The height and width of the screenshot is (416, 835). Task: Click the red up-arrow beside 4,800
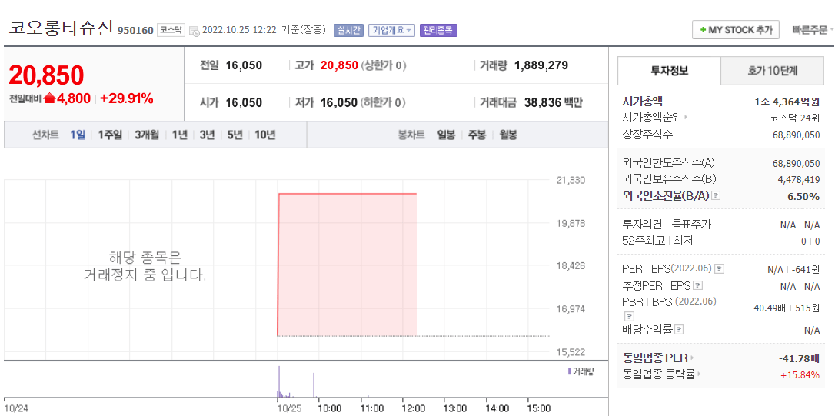(49, 98)
